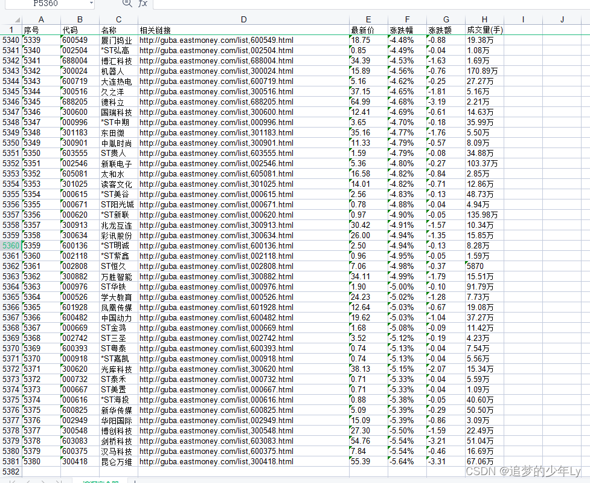Select column D header
Viewport: 590px width, 483px height.
point(243,19)
